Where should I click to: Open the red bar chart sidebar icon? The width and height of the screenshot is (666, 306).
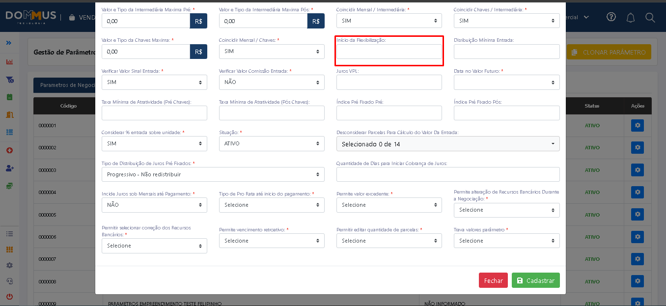[9, 62]
